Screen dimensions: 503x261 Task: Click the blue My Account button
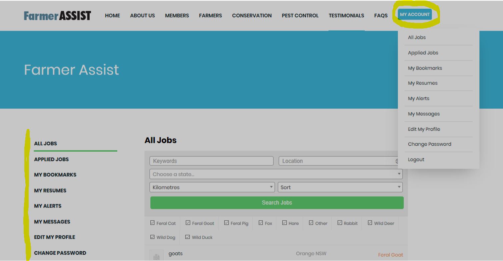(415, 15)
